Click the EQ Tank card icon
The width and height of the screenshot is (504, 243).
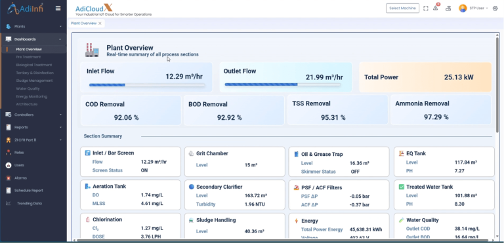401,153
